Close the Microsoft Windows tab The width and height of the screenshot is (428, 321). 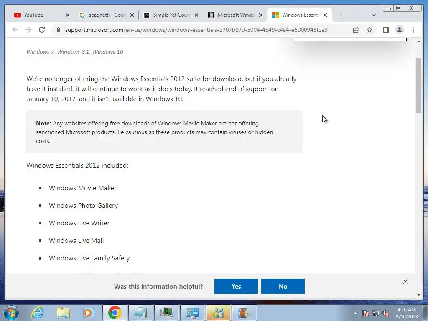click(x=261, y=15)
